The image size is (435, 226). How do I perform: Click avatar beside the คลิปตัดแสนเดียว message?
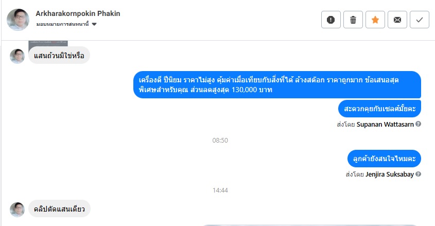(x=18, y=210)
